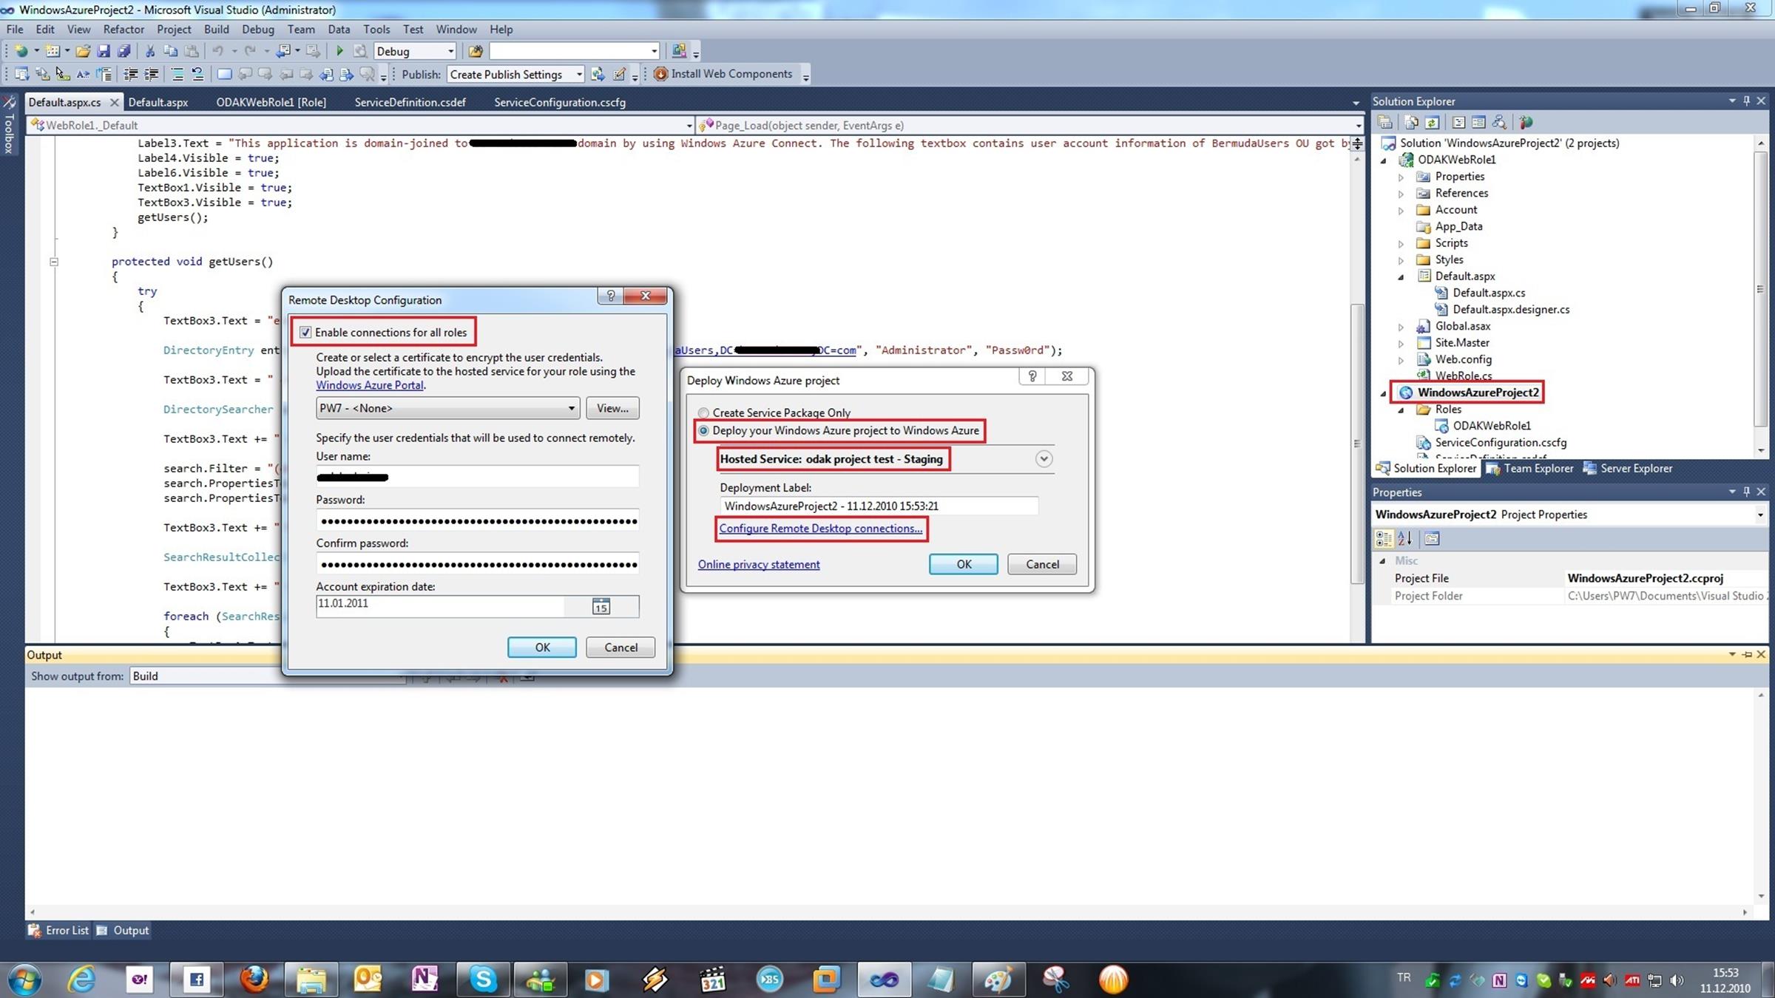The image size is (1775, 998).
Task: Click the Uncomment Selection icon
Action: [x=197, y=74]
